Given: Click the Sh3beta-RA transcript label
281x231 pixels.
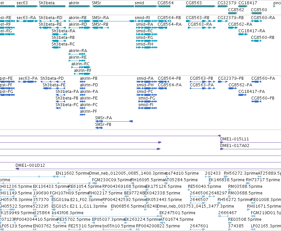Looking at the screenshot, I should pyautogui.click(x=63, y=31).
